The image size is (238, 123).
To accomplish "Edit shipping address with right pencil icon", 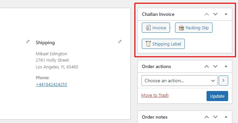I will point(120,41).
